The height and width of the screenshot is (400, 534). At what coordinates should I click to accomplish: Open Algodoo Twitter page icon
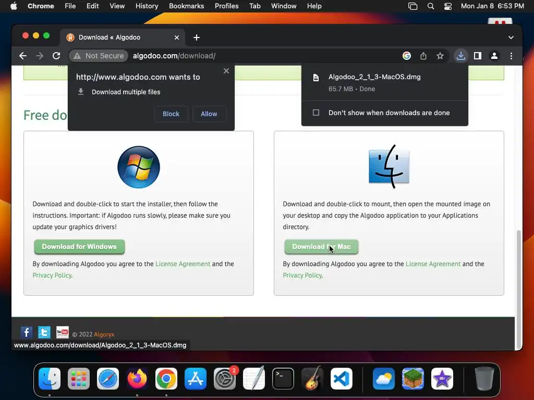point(44,332)
